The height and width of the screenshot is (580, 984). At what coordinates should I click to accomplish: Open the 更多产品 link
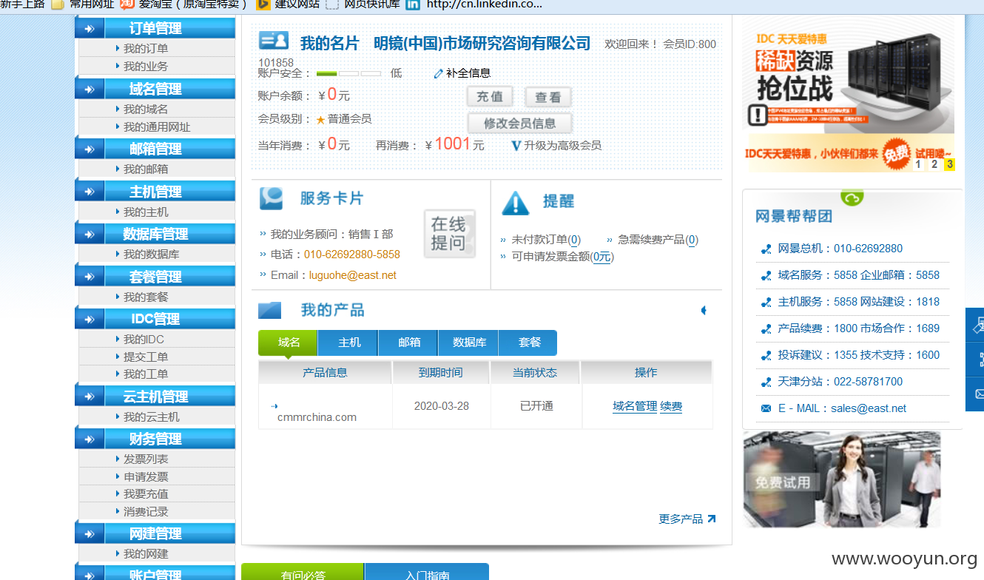[687, 519]
